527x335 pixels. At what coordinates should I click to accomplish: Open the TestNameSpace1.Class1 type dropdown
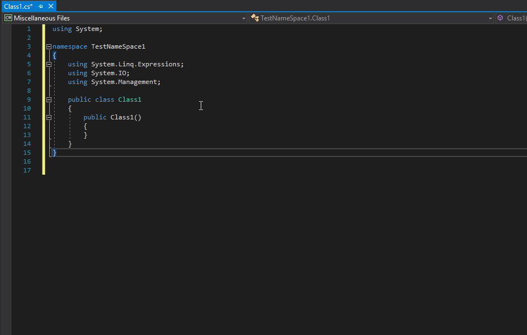point(490,18)
